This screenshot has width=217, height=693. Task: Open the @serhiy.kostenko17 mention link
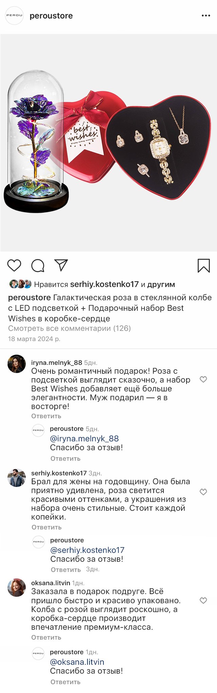tap(87, 550)
